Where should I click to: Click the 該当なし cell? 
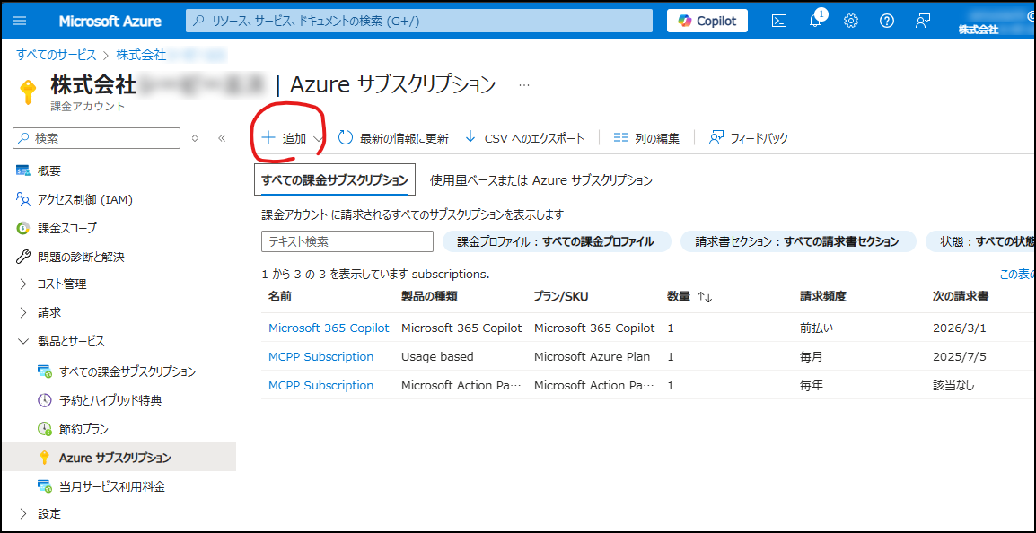pos(953,385)
